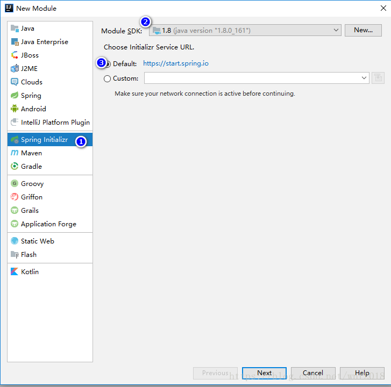Click the Spring leaf icon

tap(15, 96)
